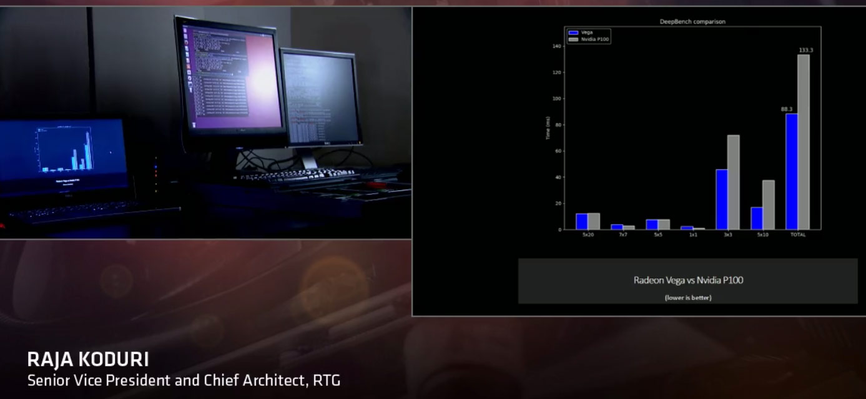
Task: Select the "1x1" x-axis label
Action: (x=693, y=235)
